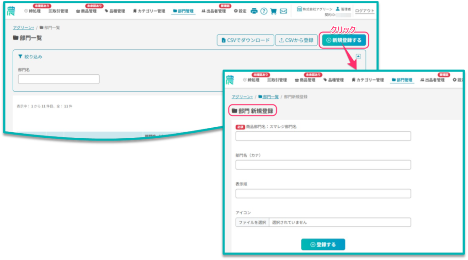The width and height of the screenshot is (468, 260).
Task: Open 商品管理 in the back window menu
Action: click(86, 11)
